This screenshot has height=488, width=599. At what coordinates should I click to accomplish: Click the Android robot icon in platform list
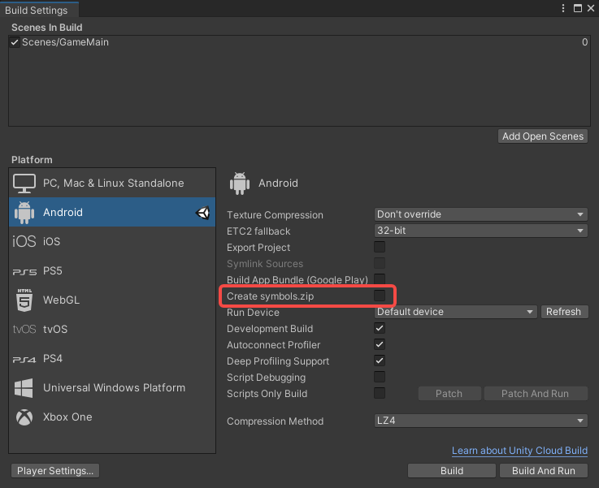click(24, 213)
